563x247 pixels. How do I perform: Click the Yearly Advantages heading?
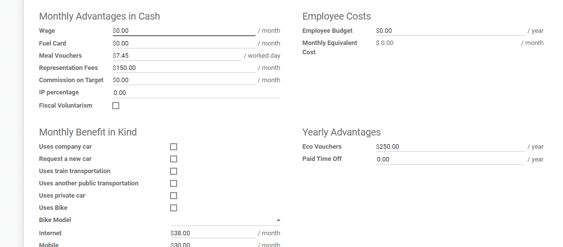(x=341, y=132)
